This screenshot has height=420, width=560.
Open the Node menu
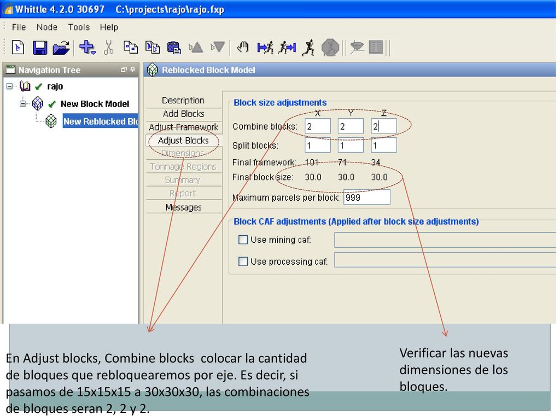(47, 27)
